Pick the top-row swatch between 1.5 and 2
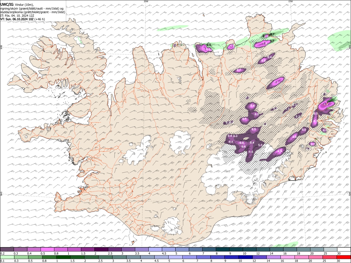 click(x=88, y=249)
